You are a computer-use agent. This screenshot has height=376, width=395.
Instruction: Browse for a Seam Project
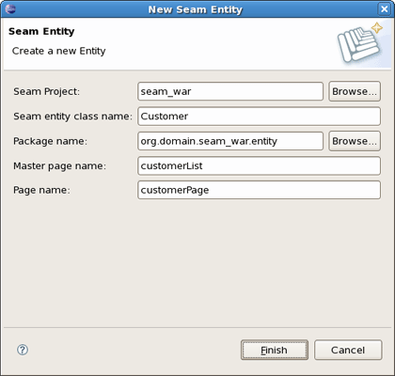tap(355, 91)
